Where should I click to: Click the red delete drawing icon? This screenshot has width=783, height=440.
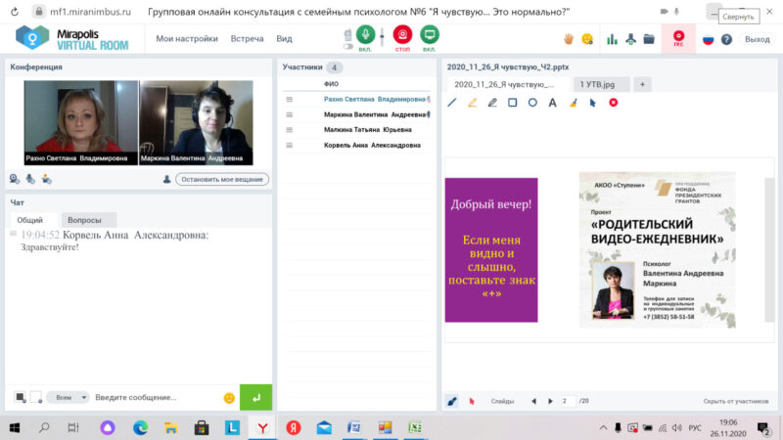point(614,103)
